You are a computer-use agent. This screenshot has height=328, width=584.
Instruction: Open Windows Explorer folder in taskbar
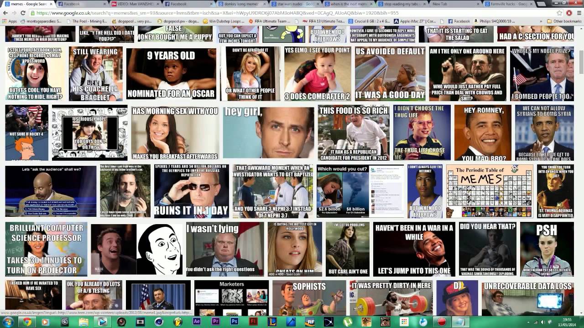click(x=83, y=322)
